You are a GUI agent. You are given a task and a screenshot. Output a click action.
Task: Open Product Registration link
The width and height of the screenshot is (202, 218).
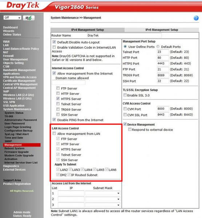[17, 184]
